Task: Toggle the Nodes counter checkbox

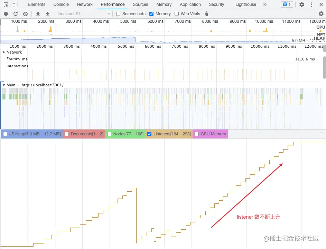Action: (x=109, y=134)
